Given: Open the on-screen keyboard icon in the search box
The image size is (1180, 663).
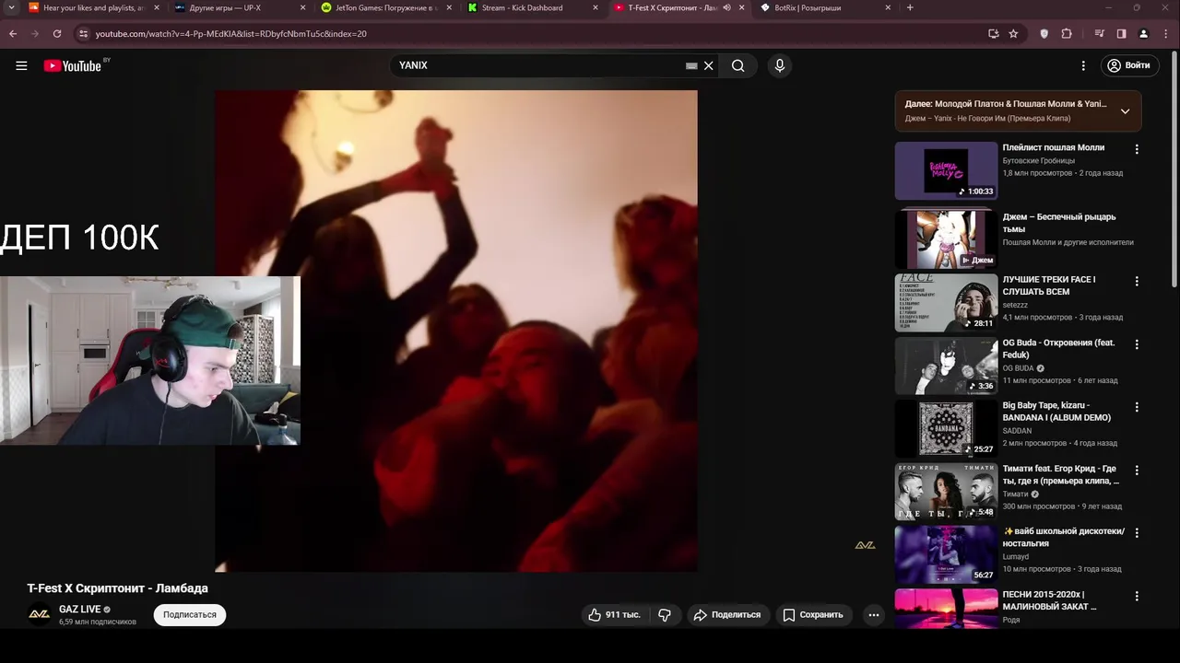Looking at the screenshot, I should (x=691, y=65).
